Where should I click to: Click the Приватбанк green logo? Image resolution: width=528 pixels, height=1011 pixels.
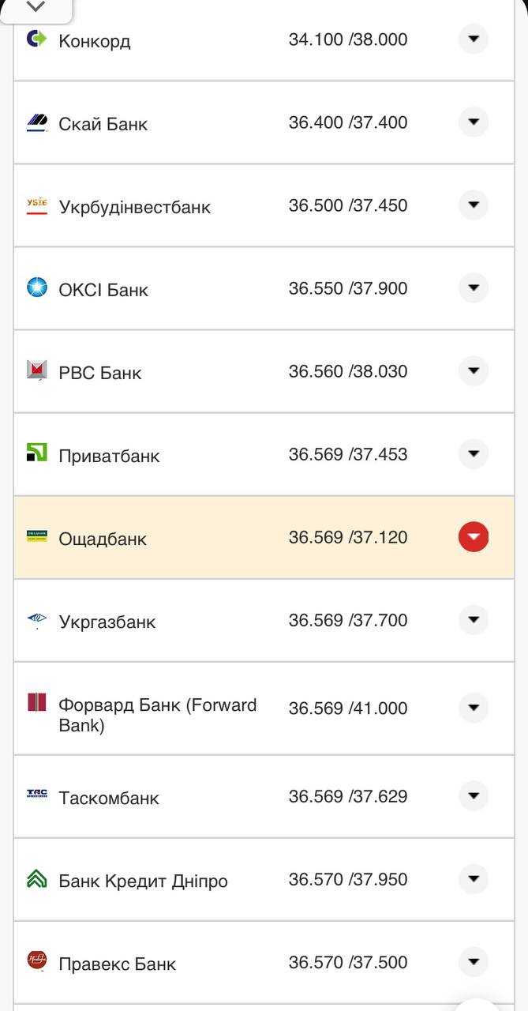[x=37, y=453]
